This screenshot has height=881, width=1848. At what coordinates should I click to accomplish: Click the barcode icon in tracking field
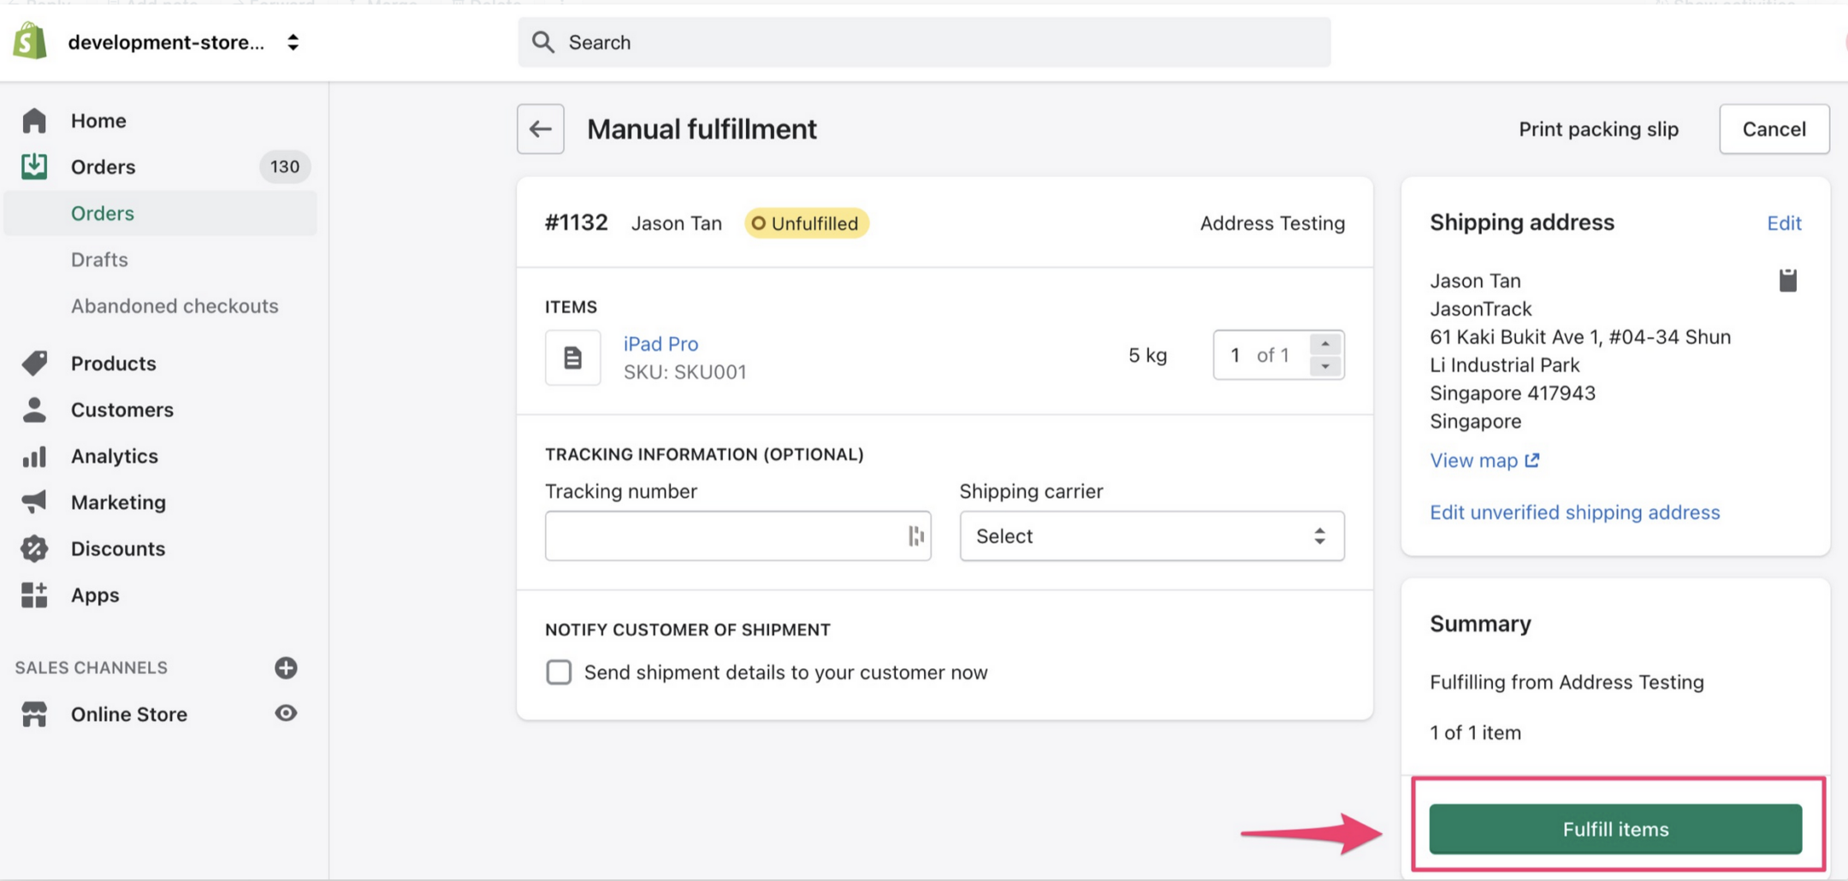point(916,536)
